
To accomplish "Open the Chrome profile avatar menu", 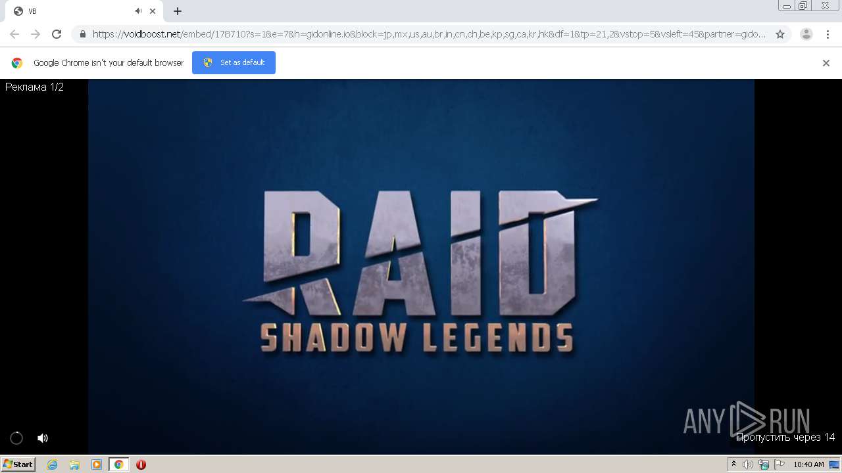I will click(806, 34).
